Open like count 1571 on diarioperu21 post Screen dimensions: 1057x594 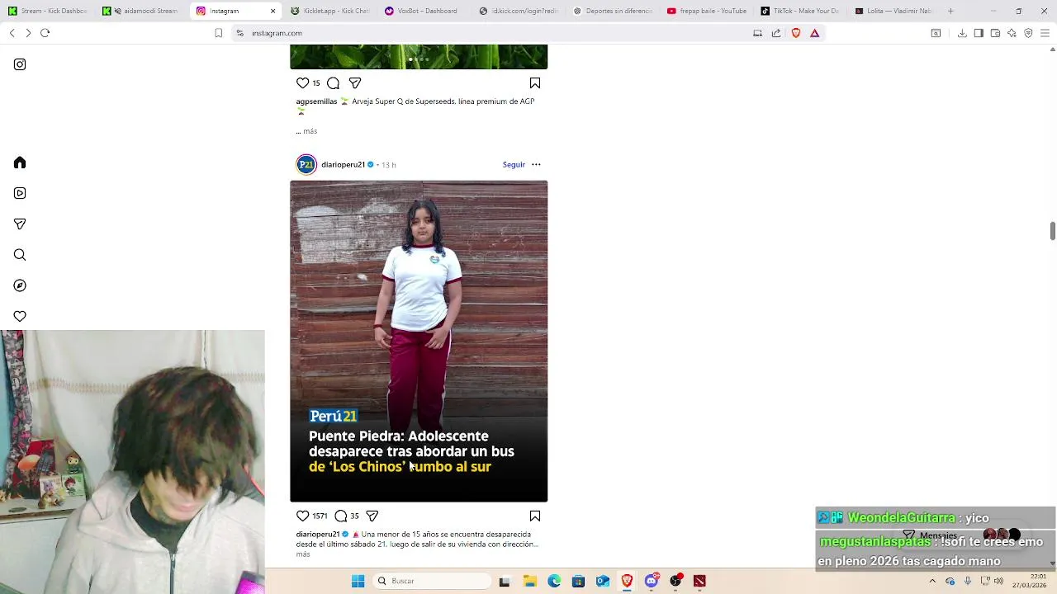pyautogui.click(x=320, y=516)
